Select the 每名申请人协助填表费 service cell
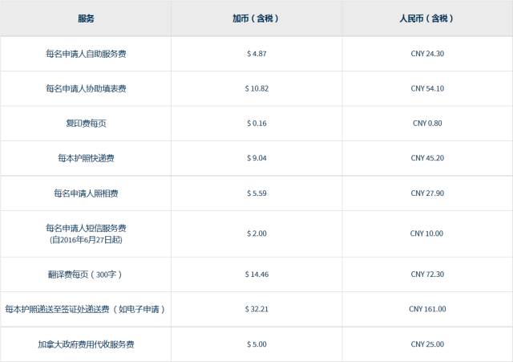This screenshot has height=362, width=513. pos(85,88)
